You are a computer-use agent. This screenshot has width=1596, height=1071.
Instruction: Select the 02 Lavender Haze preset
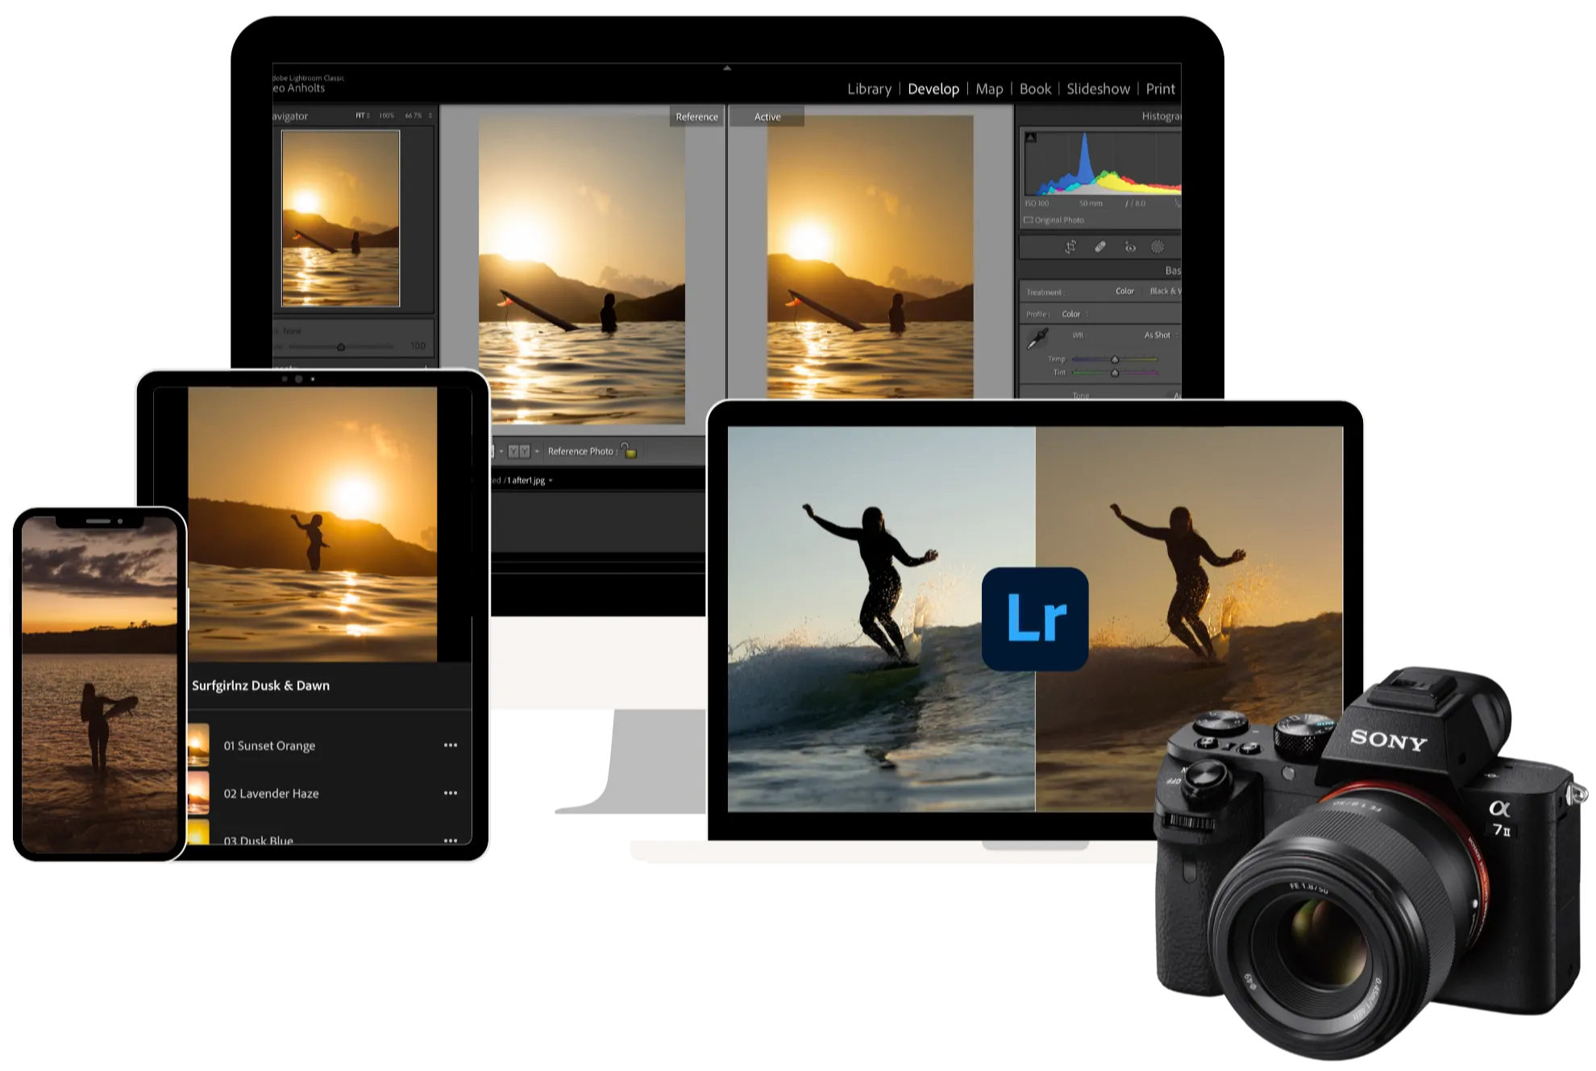[271, 793]
